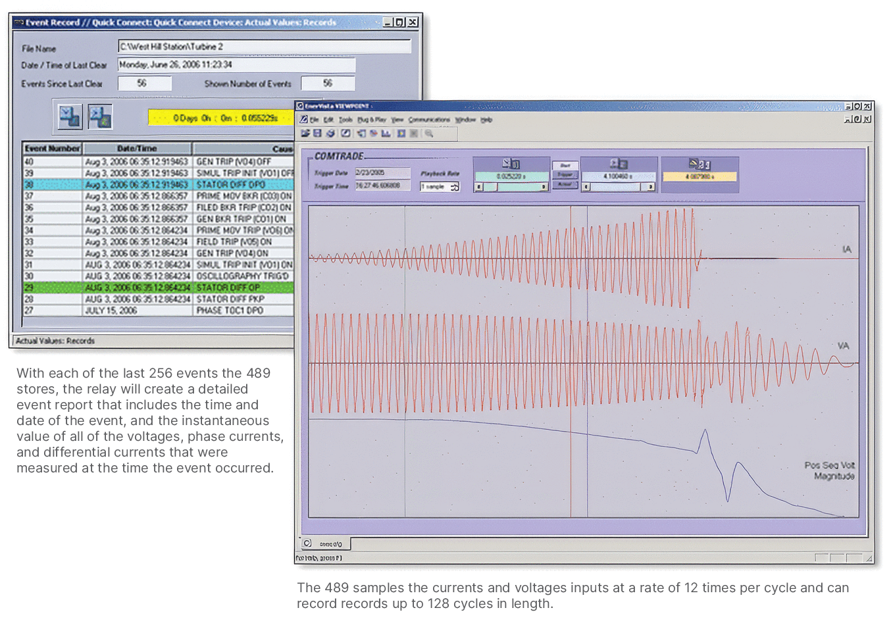The image size is (891, 633).
Task: Click left arrow of the second cursor slider
Action: (x=586, y=187)
